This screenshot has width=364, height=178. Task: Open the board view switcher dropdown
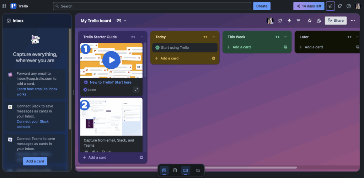(122, 21)
